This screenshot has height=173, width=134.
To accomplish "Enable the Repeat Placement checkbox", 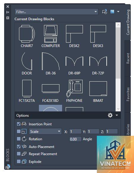I will pos(19,154).
